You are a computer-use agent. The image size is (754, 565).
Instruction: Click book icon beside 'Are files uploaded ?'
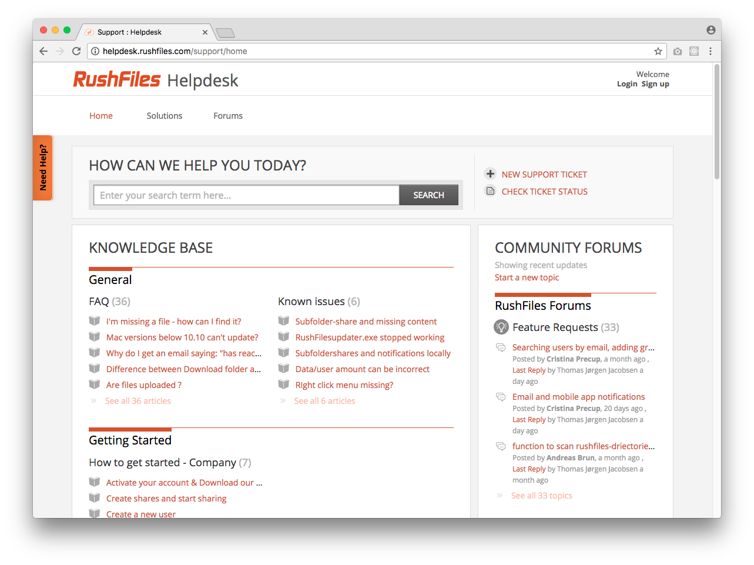95,385
